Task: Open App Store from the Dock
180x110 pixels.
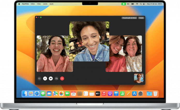Action: pos(134,94)
